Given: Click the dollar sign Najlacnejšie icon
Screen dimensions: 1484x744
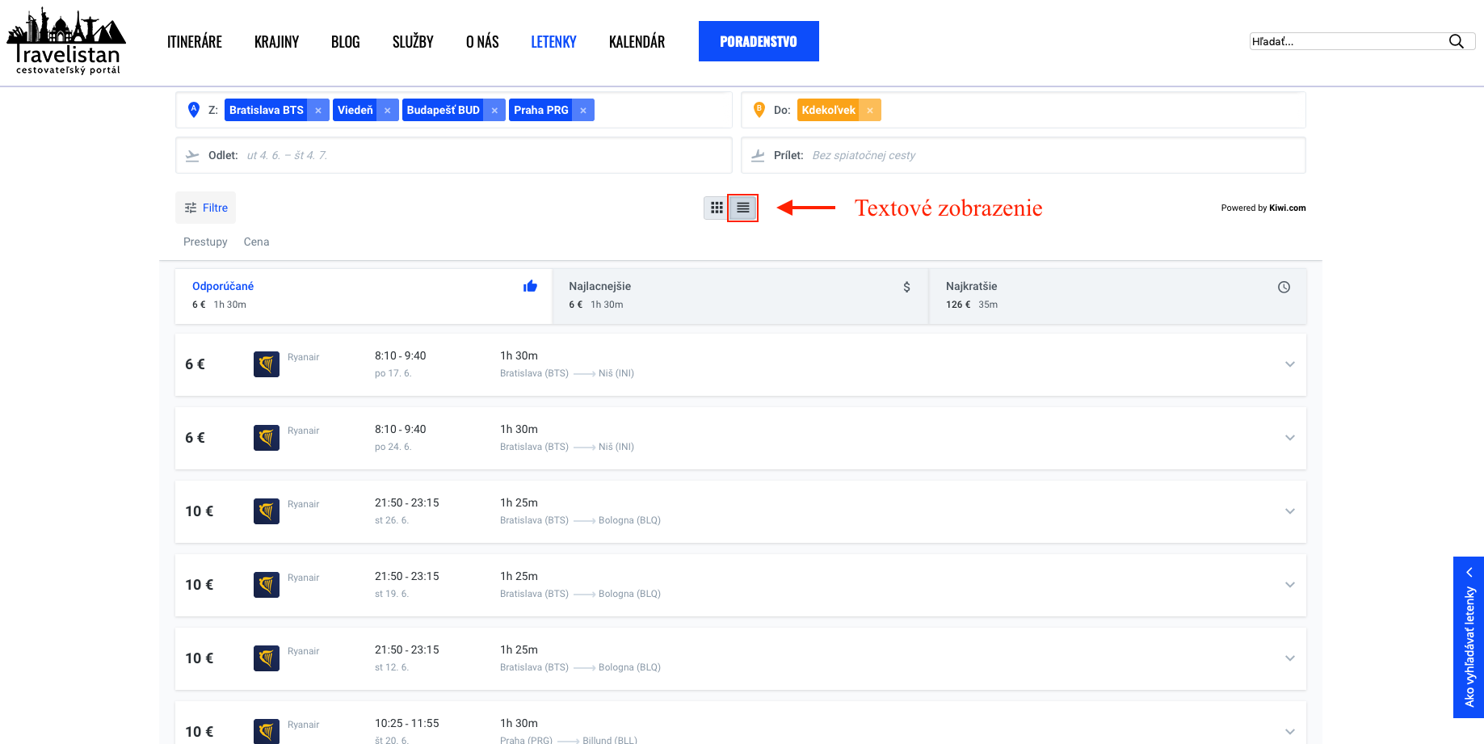Looking at the screenshot, I should click(x=906, y=287).
